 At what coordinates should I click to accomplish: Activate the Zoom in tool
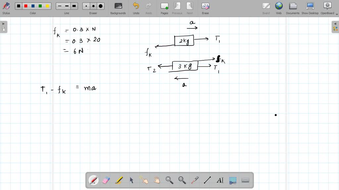pos(169,180)
